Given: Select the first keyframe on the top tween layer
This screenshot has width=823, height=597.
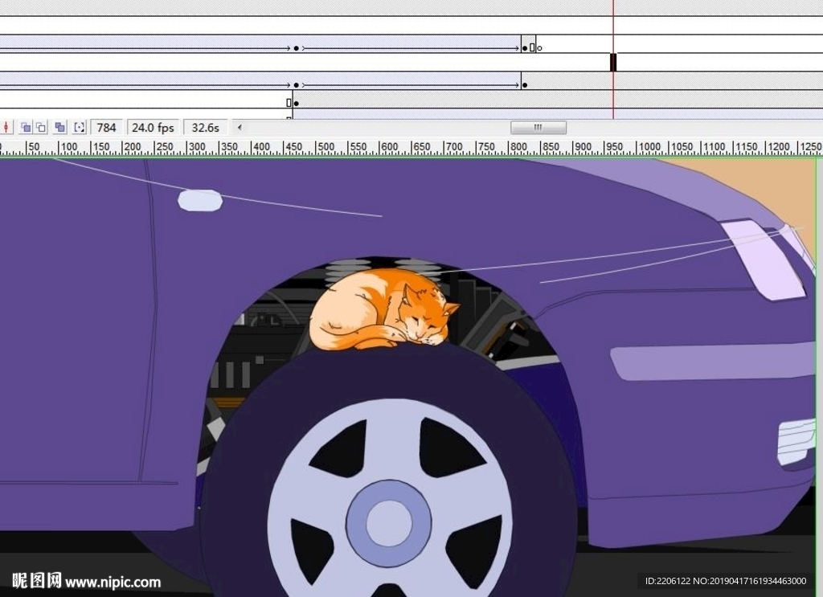Looking at the screenshot, I should [297, 48].
